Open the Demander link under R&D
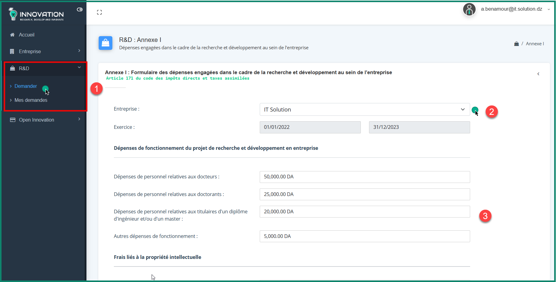This screenshot has width=556, height=282. click(x=26, y=86)
